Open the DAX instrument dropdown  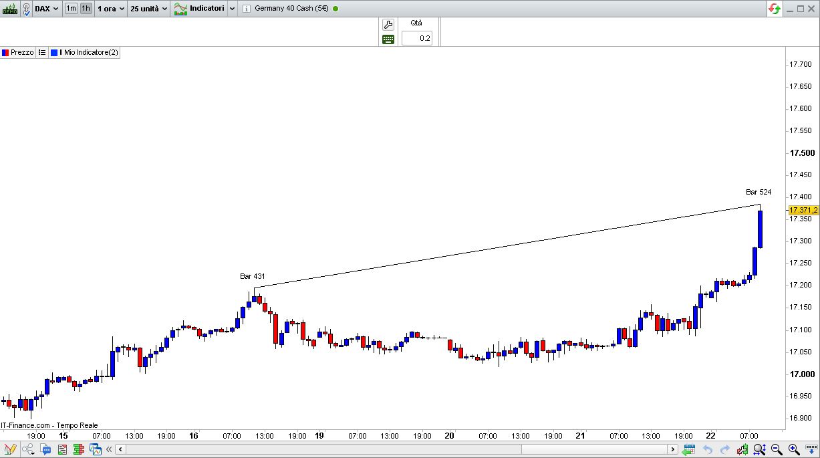(47, 9)
